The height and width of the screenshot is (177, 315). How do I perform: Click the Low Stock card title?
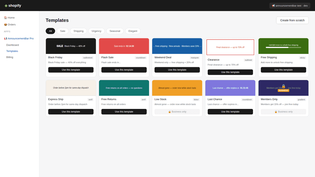(x=160, y=100)
